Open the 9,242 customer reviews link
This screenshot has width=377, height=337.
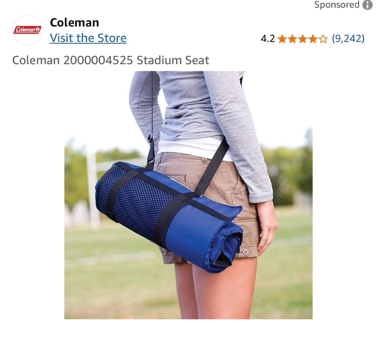tap(348, 38)
